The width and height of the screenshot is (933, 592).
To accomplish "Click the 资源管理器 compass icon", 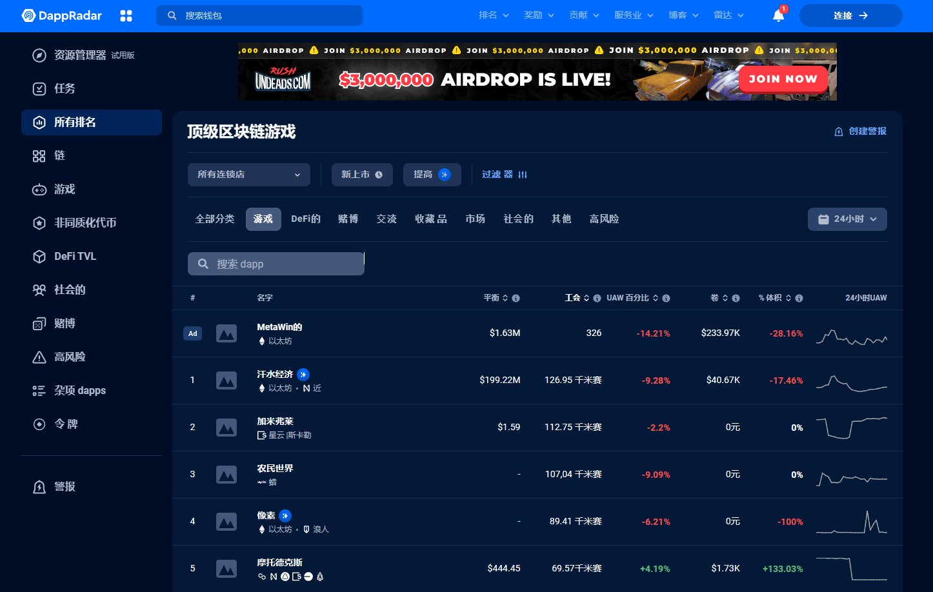I will coord(39,55).
